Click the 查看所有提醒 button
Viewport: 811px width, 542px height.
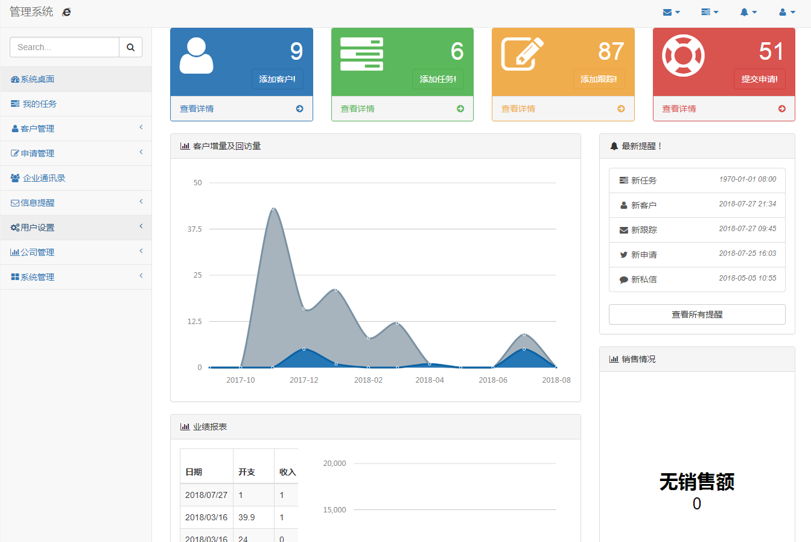pyautogui.click(x=697, y=314)
